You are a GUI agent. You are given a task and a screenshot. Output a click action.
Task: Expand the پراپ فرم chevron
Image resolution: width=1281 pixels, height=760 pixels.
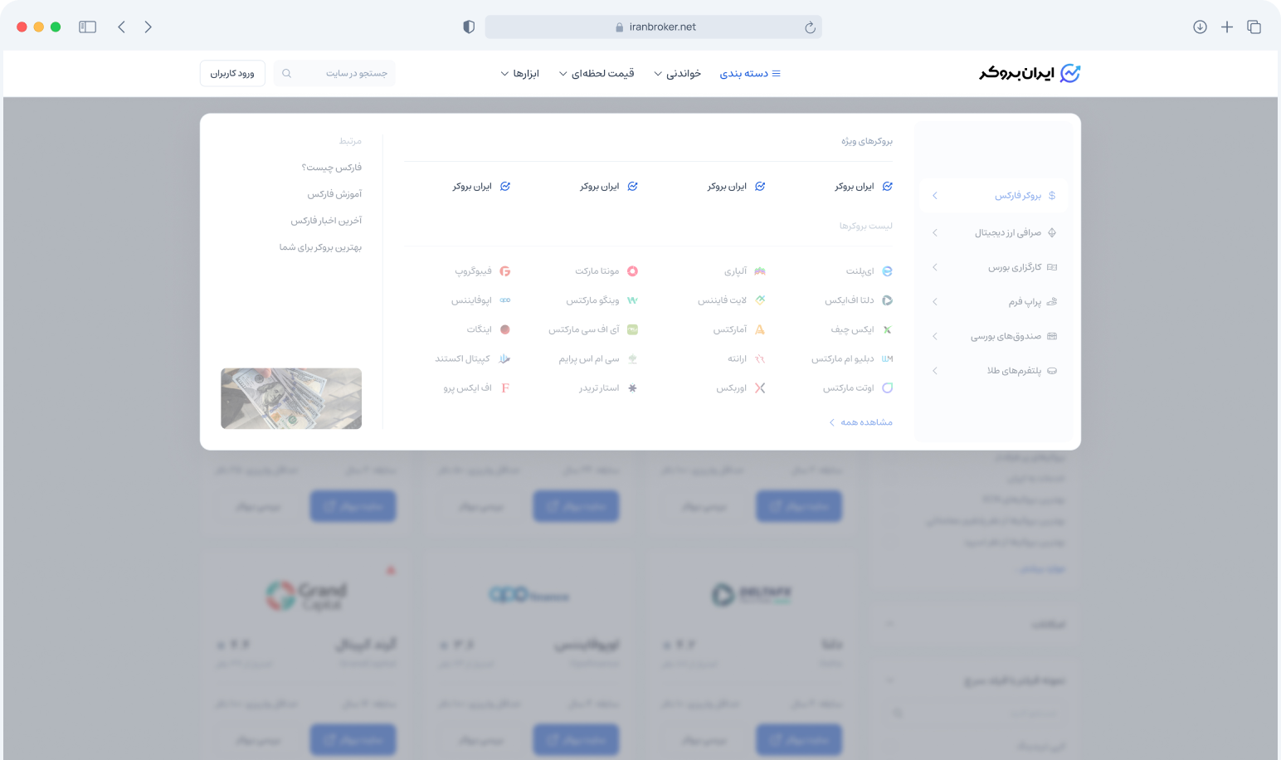tap(935, 302)
